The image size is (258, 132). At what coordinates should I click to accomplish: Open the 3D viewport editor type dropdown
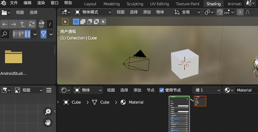[x=66, y=12]
